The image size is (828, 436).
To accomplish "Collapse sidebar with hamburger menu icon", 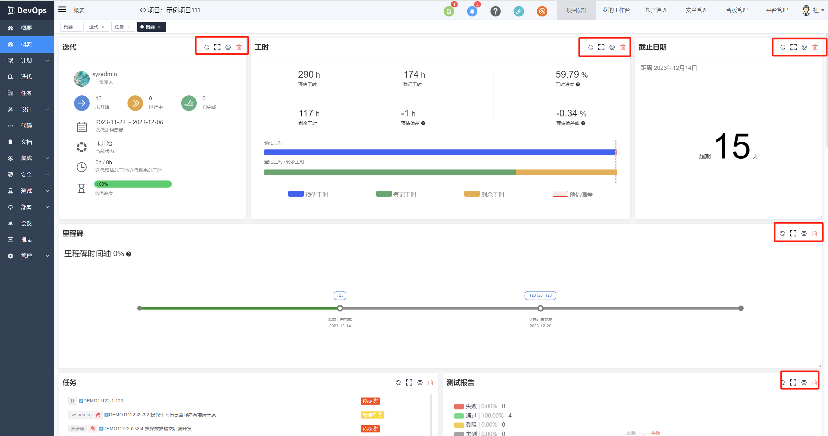I will click(62, 10).
